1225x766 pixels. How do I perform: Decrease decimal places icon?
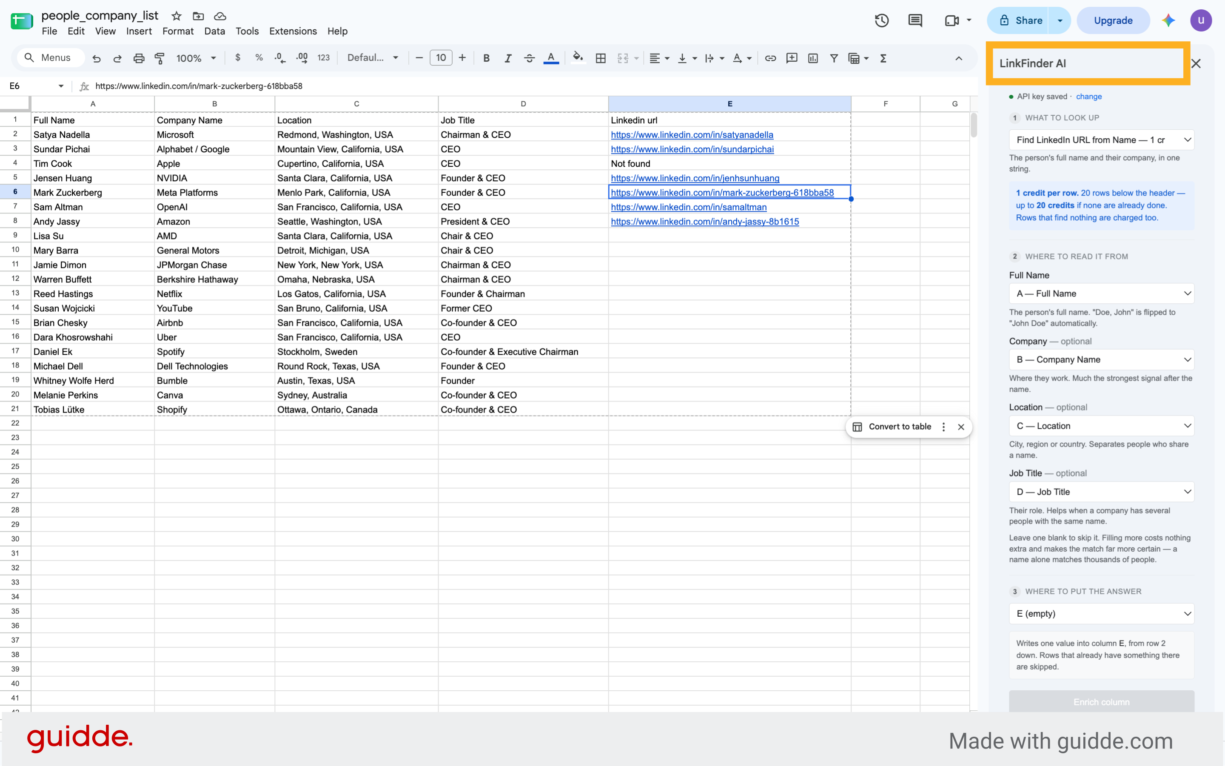(279, 58)
